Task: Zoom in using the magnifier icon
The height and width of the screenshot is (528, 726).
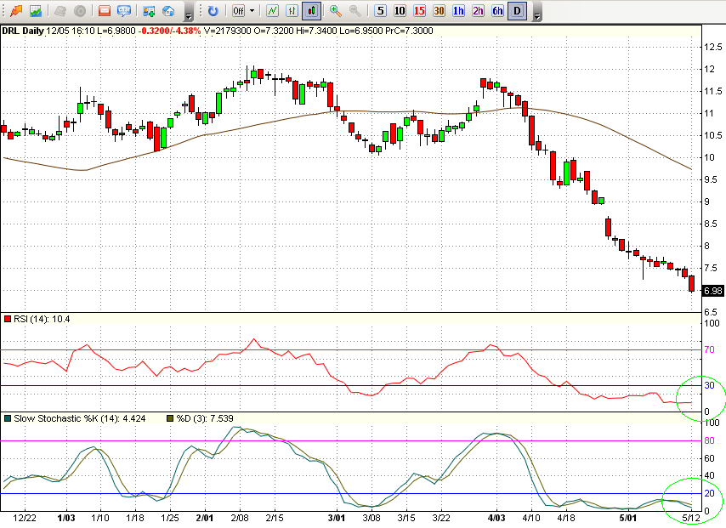Action: click(x=336, y=11)
